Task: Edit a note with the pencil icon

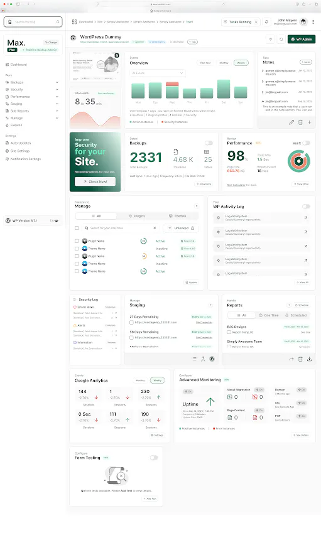Action: tap(291, 122)
